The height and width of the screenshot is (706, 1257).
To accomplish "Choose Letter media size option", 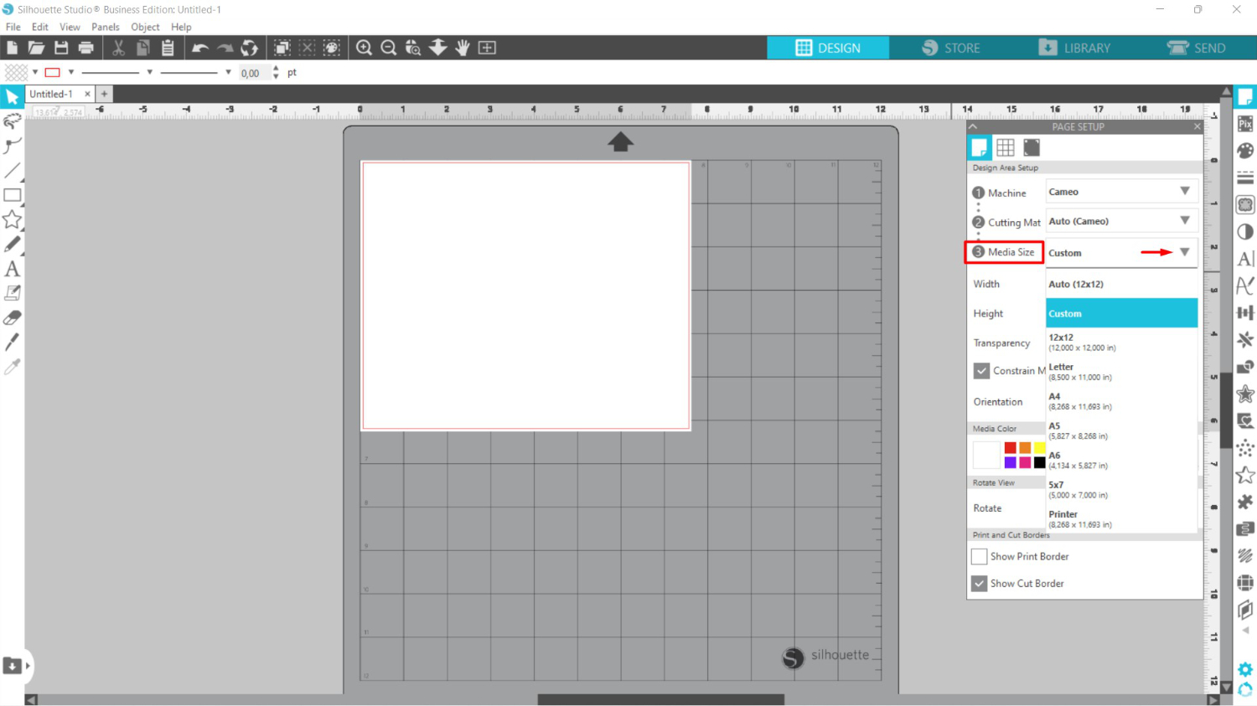I will (x=1121, y=371).
